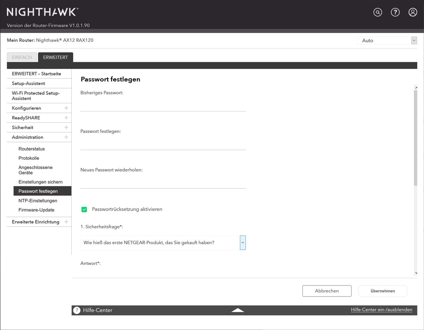The width and height of the screenshot is (424, 330).
Task: Open the user account profile icon
Action: click(413, 12)
